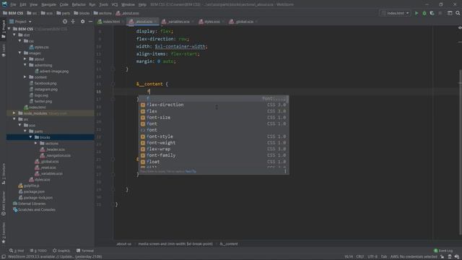The width and height of the screenshot is (462, 260).
Task: Click &__content breadcrumb below editor
Action: 229,244
